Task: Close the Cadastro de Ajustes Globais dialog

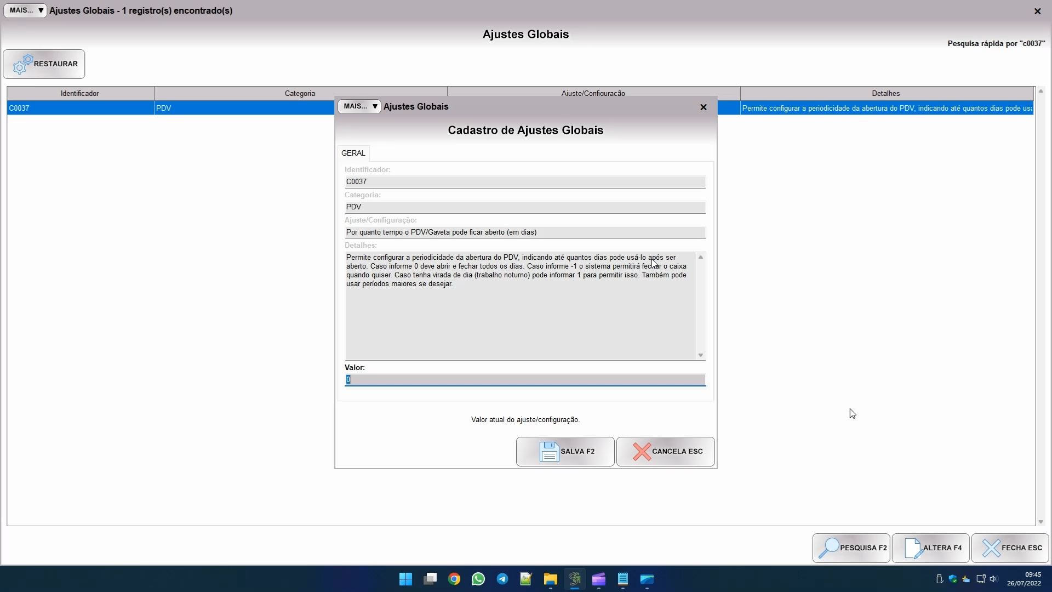Action: point(704,107)
